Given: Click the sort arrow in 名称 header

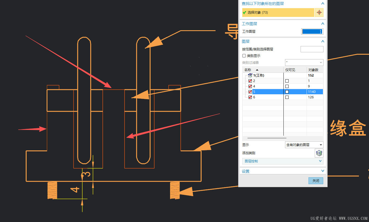Looking at the screenshot, I should click(257, 70).
